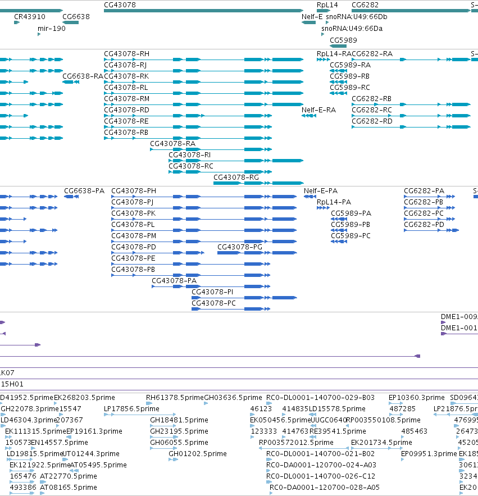Click the CG43078-RE label
This screenshot has width=478, height=496.
[126, 121]
